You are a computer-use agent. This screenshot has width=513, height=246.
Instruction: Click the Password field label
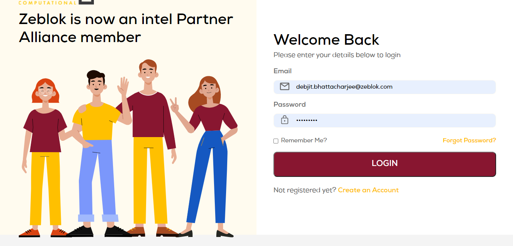click(290, 104)
